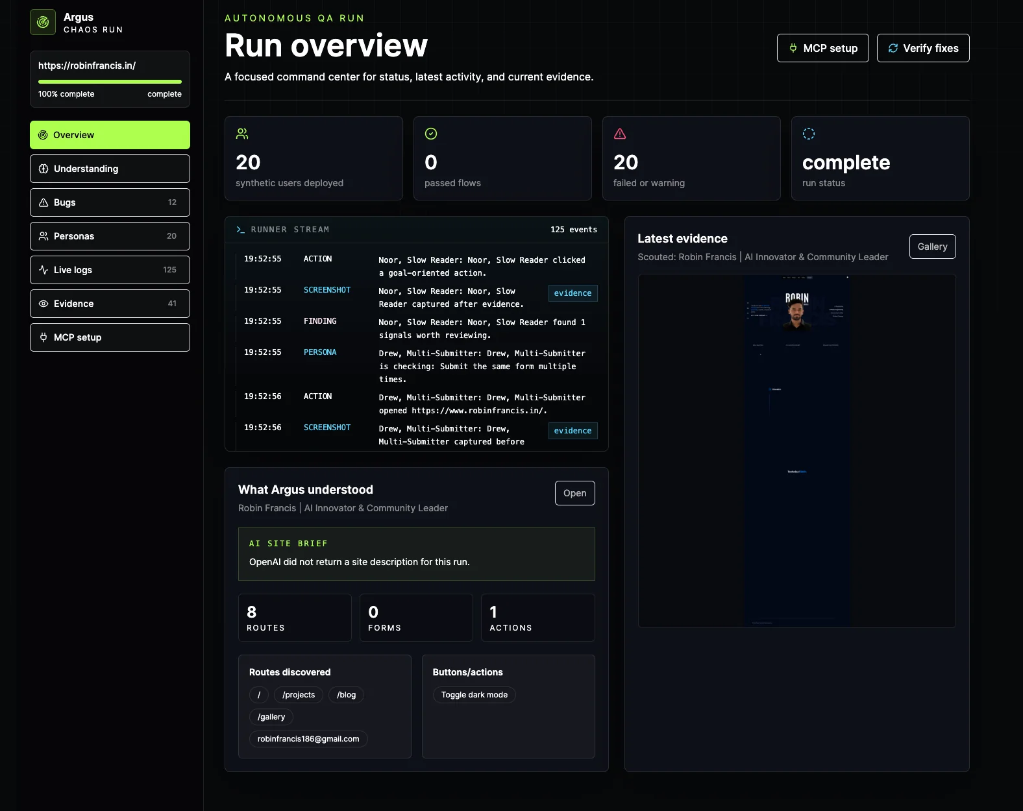Click the Run overview heading

tap(326, 45)
